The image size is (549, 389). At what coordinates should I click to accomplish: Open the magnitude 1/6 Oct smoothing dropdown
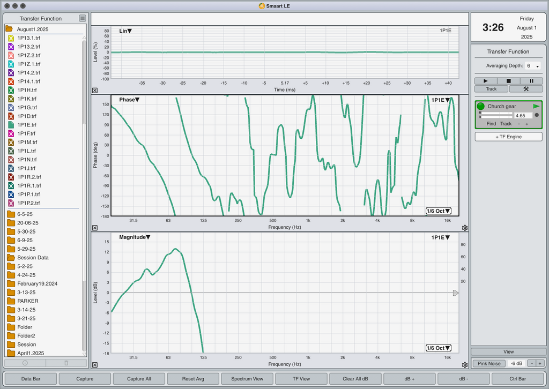point(439,348)
